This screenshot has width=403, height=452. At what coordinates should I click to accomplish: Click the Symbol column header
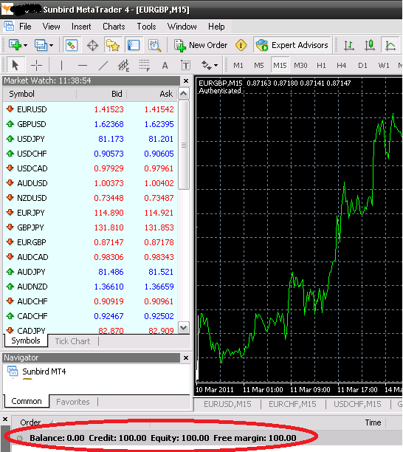click(x=40, y=94)
